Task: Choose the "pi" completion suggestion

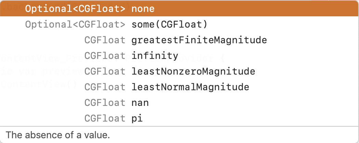Action: pyautogui.click(x=137, y=118)
